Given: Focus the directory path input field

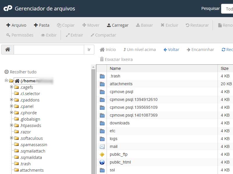Looking at the screenshot, I should click(49, 50).
